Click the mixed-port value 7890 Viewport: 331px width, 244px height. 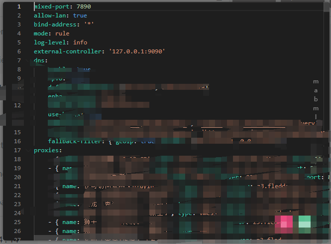[84, 7]
